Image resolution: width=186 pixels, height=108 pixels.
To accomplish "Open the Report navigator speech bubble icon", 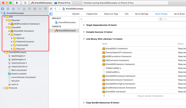I will click(45, 9).
